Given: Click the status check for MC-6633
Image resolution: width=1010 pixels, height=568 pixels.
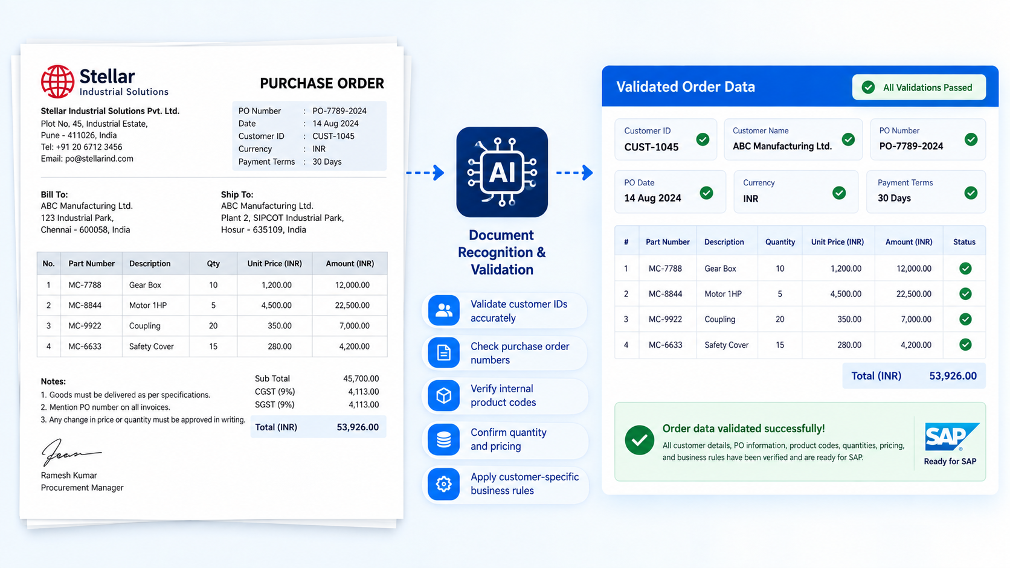Looking at the screenshot, I should point(965,345).
